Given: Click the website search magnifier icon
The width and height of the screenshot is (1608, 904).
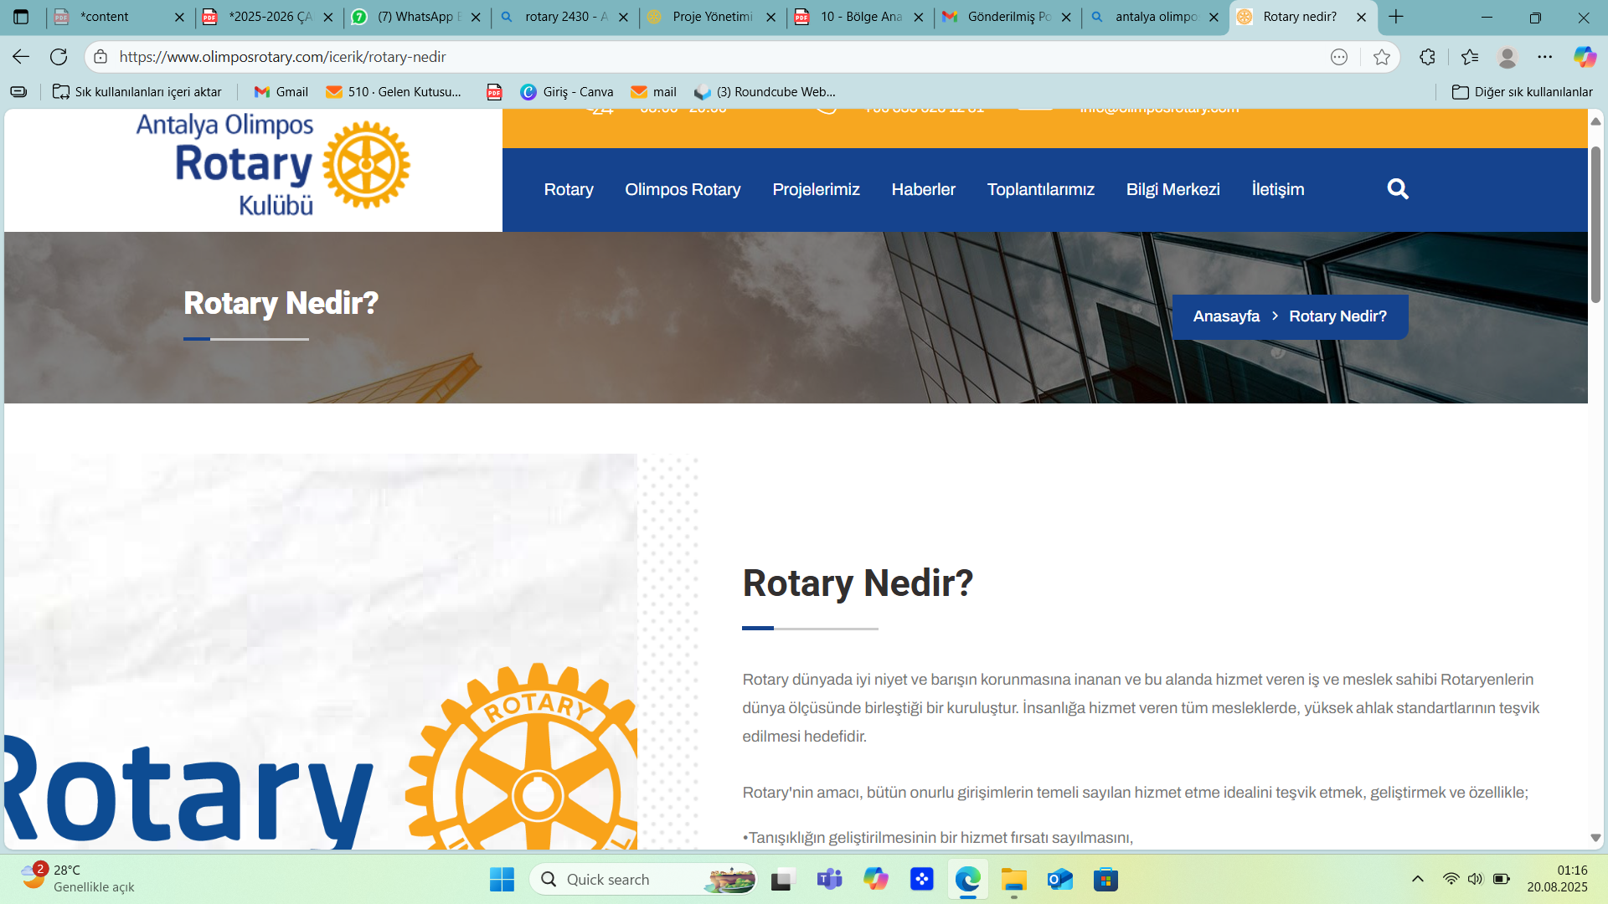Looking at the screenshot, I should [x=1397, y=189].
